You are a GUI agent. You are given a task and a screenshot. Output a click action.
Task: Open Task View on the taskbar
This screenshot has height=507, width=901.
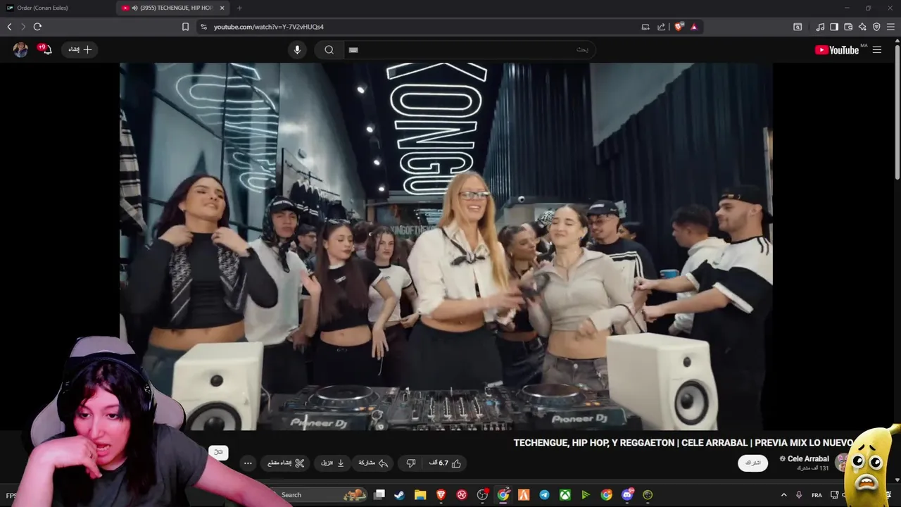tap(379, 495)
